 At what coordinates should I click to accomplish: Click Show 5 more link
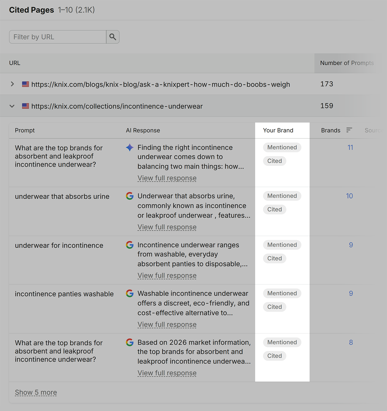pos(36,392)
